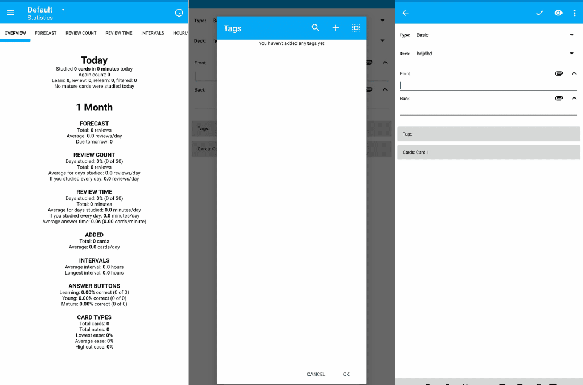The image size is (583, 385).
Task: Toggle select all tags icon
Action: point(356,28)
